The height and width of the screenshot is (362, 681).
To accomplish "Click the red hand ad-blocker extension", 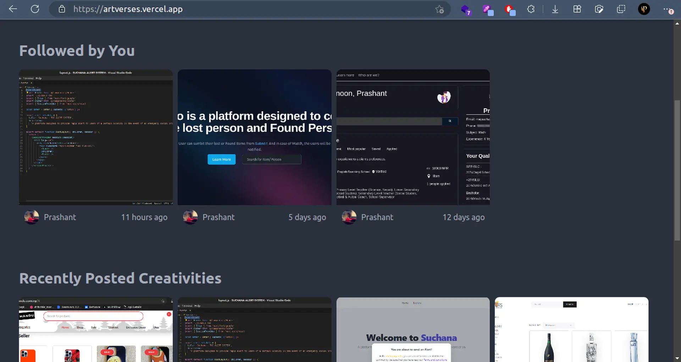I will tap(509, 9).
